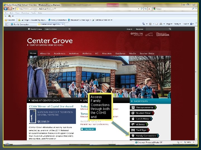
Task: Toggle Compatibility View icon in address bar
Action: [142, 9]
